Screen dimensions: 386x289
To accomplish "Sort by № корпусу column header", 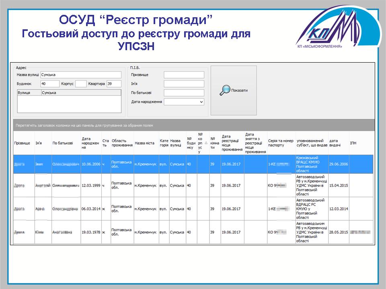I will pos(202,143).
